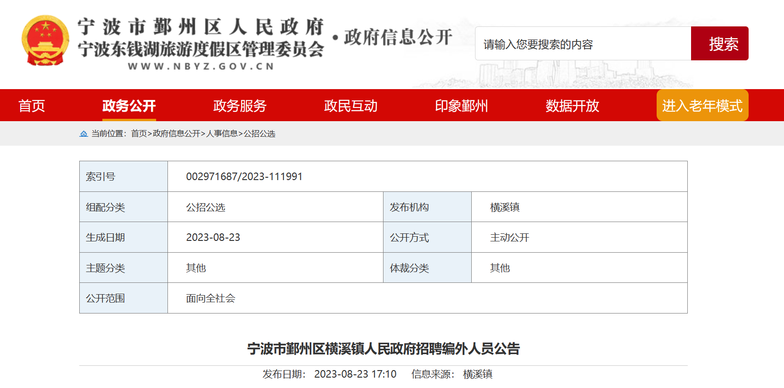Click the 信息来源 横溪镇 text
The image size is (784, 388).
pos(452,374)
